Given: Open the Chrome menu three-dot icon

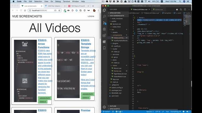Looking at the screenshot, I should click(98, 10).
